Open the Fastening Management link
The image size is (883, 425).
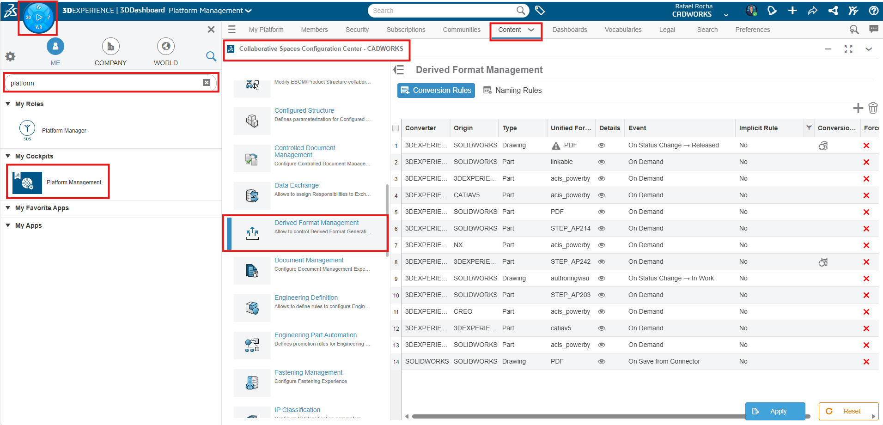pos(308,372)
